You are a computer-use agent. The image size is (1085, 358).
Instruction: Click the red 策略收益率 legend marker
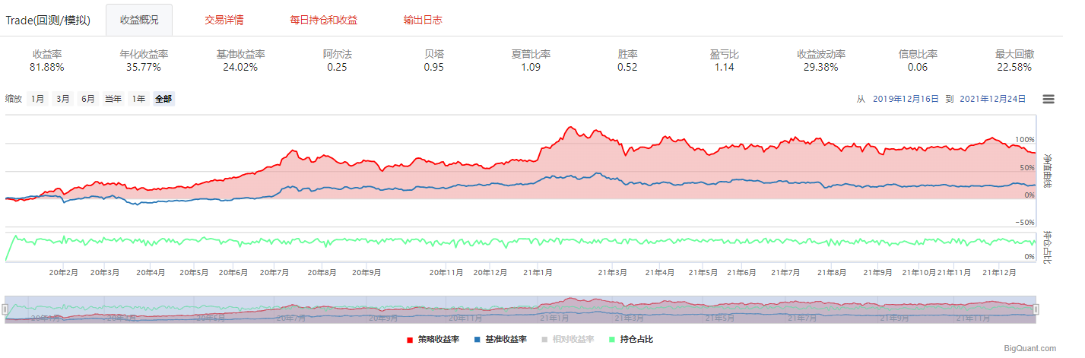pos(410,340)
